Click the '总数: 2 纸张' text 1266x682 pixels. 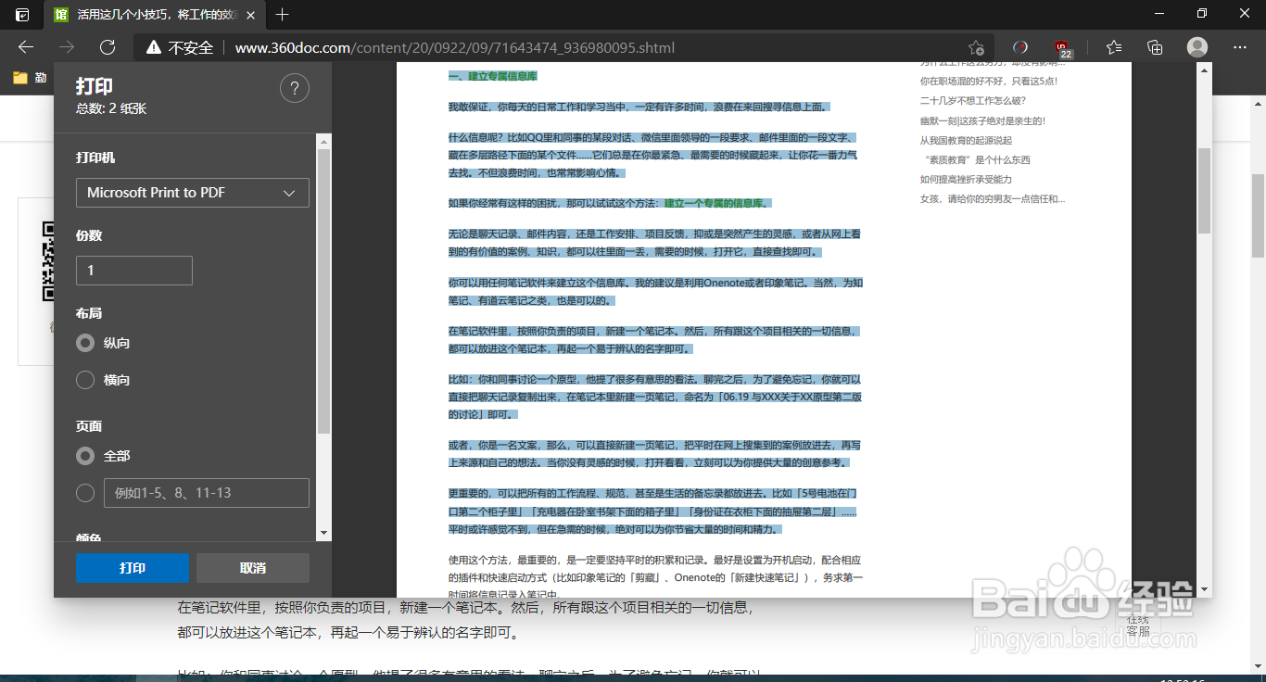[111, 108]
